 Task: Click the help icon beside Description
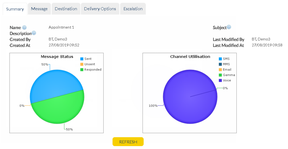[x=34, y=33]
